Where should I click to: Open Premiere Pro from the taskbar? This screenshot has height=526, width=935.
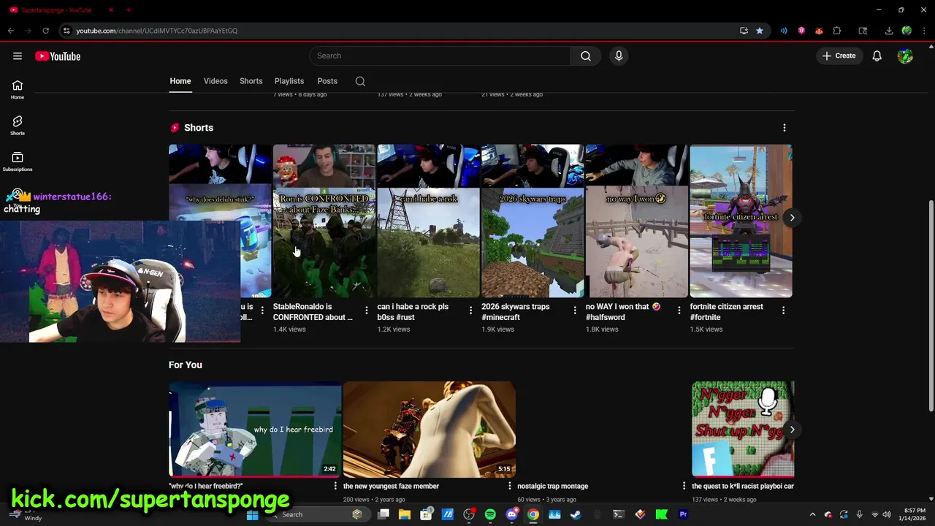click(683, 514)
